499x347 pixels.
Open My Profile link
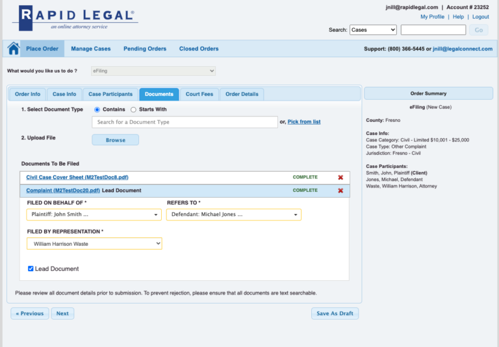tap(432, 17)
